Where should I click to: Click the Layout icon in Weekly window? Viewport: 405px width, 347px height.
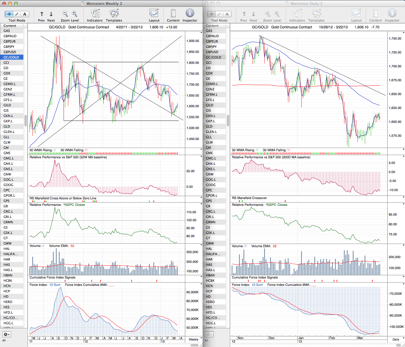pyautogui.click(x=154, y=14)
